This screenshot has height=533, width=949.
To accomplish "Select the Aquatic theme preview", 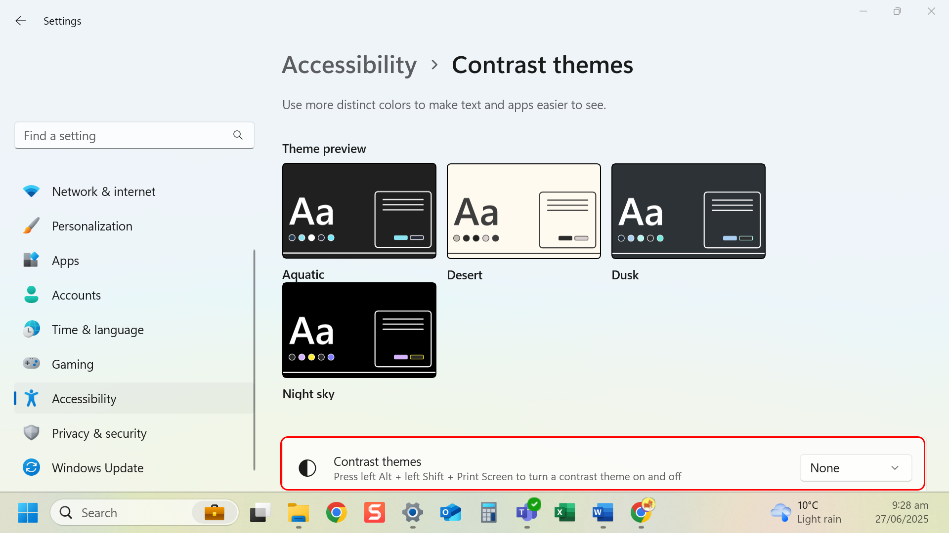I will coord(359,211).
